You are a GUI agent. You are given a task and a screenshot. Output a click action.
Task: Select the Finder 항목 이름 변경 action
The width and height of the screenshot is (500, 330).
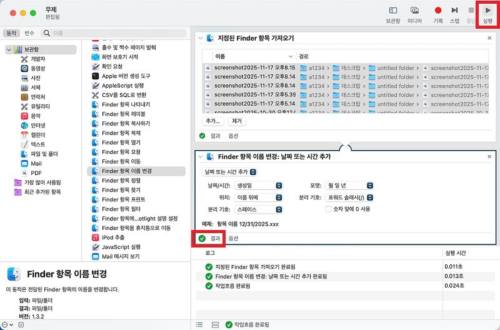(136, 171)
